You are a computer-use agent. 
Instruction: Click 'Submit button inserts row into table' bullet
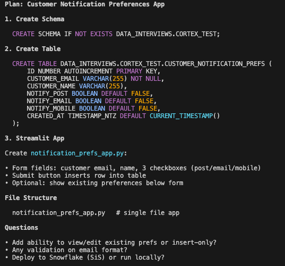pyautogui.click(x=75, y=176)
